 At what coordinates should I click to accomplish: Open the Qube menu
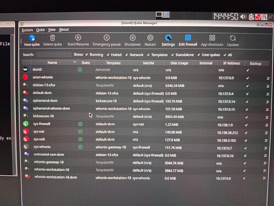click(x=41, y=30)
